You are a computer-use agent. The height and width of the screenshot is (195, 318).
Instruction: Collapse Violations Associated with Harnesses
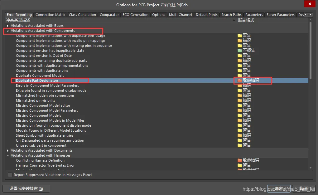pos(8,155)
